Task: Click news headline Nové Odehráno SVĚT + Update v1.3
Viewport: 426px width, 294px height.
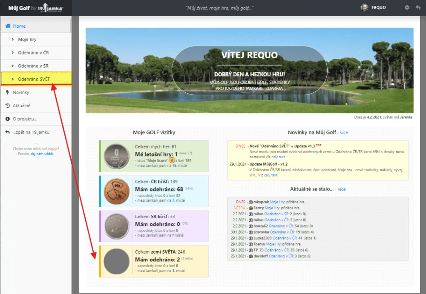Action: coord(282,146)
